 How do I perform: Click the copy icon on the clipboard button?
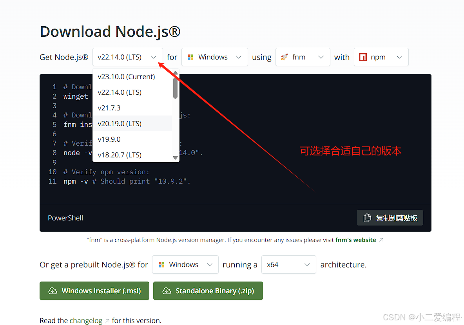click(x=367, y=218)
